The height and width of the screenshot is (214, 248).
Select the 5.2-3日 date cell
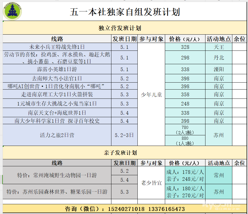point(124,135)
